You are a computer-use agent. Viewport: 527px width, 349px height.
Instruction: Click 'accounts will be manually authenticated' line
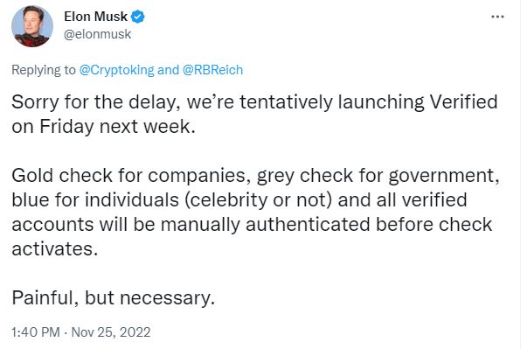pos(252,225)
